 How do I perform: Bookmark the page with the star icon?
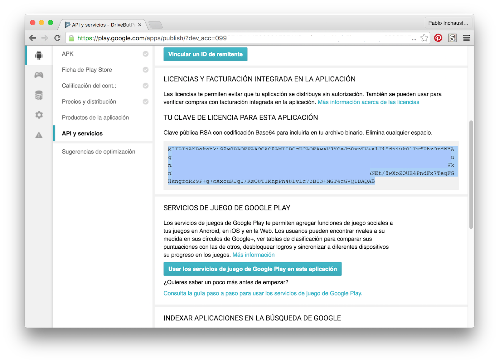coord(424,38)
